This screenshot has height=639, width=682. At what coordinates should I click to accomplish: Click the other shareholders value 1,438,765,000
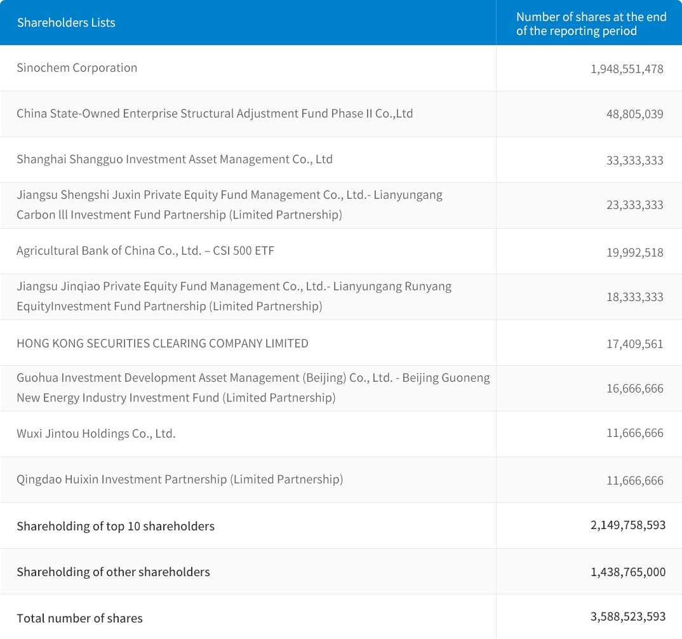(x=627, y=572)
